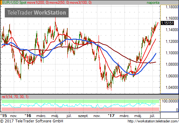Click the orange marker left of EUR/USD title
179x124 pixels.
(1, 3)
